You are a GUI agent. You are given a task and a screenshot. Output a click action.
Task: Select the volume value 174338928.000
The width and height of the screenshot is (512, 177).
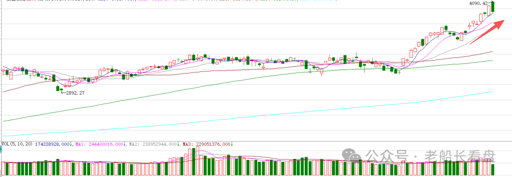52,144
